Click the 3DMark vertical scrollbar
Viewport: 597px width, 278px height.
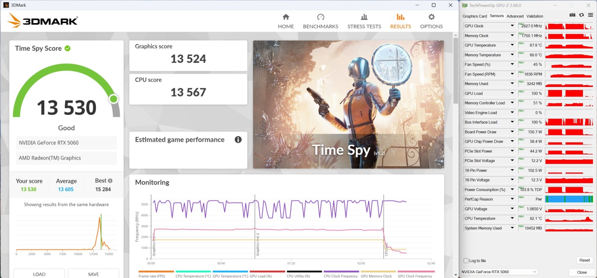point(455,70)
